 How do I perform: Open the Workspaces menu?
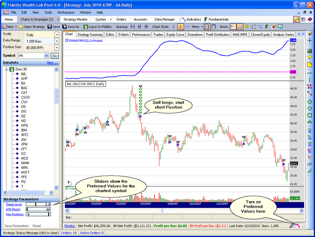pyautogui.click(x=66, y=13)
